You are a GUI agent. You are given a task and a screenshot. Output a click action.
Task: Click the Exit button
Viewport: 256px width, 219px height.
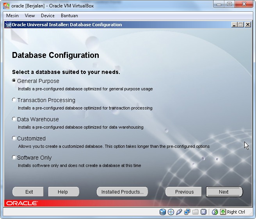tap(28, 192)
